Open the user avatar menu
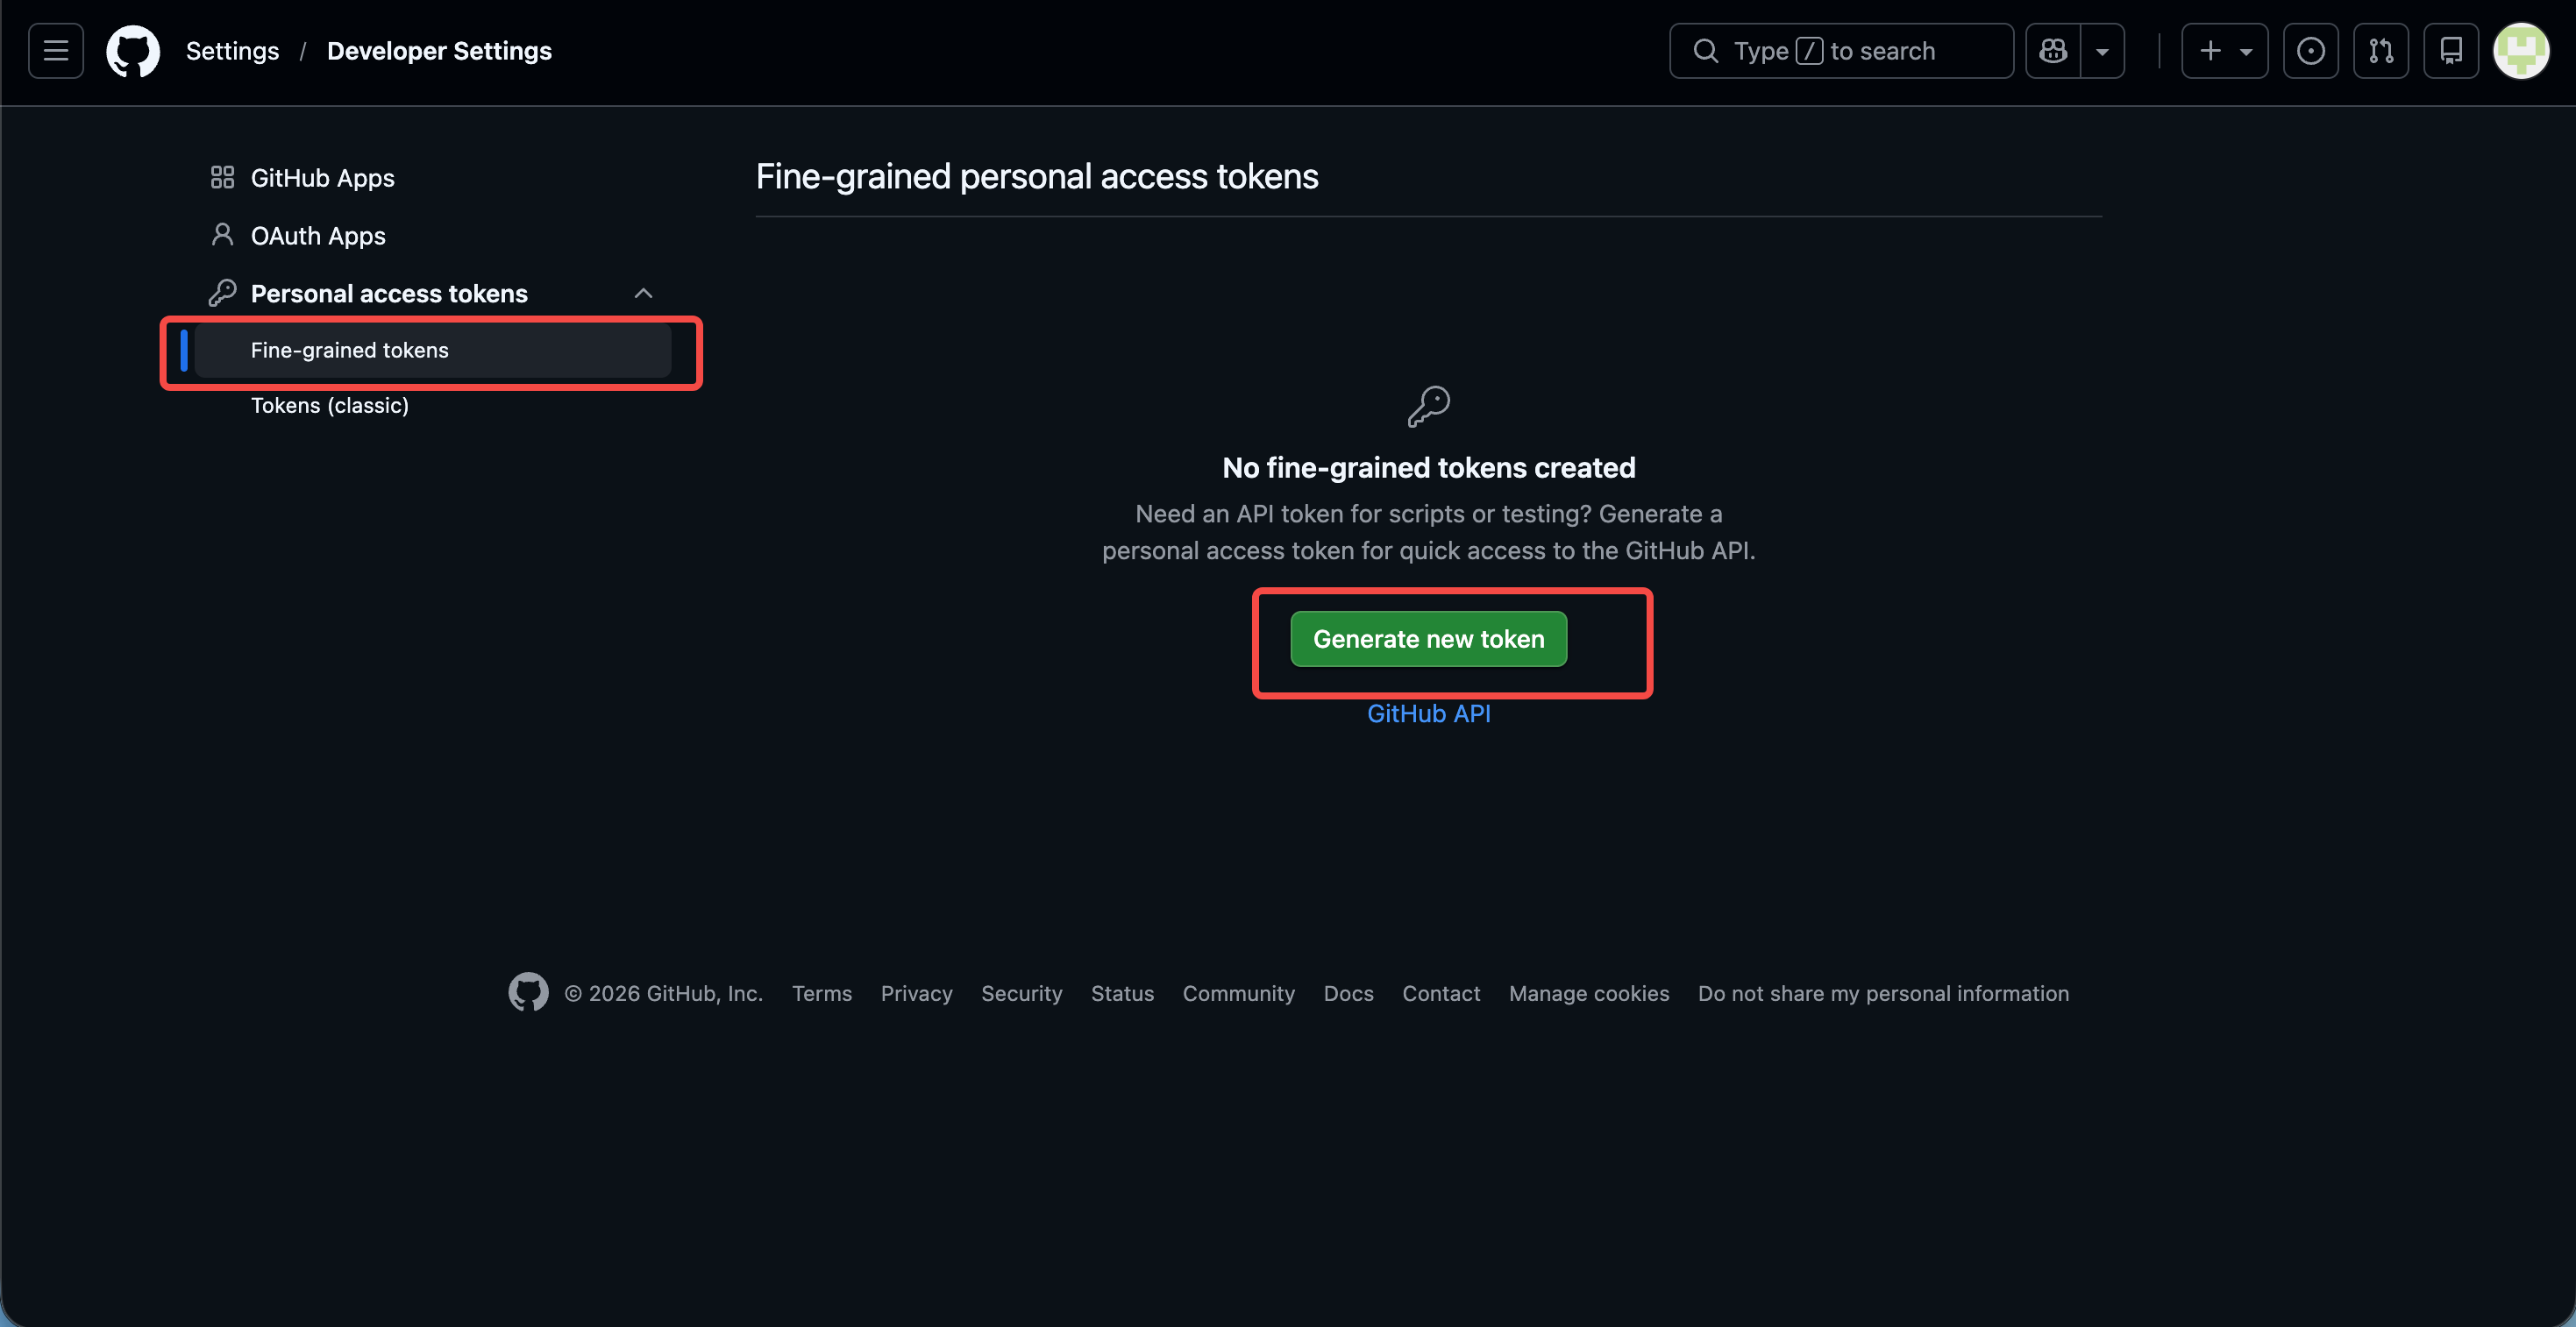Viewport: 2576px width, 1327px height. click(2521, 51)
